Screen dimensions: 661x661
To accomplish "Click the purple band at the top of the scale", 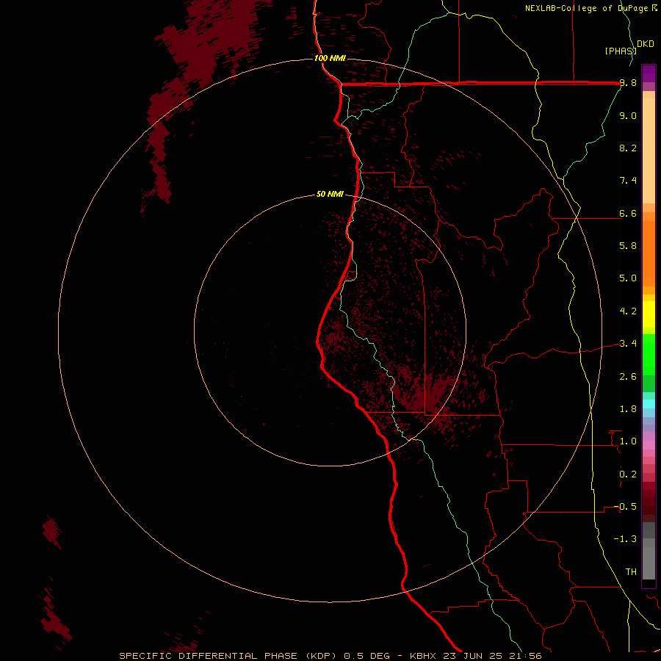I will (x=649, y=73).
